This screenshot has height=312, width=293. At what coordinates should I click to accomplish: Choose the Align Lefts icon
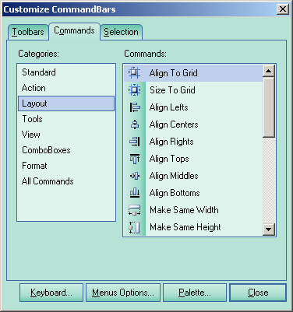point(134,107)
